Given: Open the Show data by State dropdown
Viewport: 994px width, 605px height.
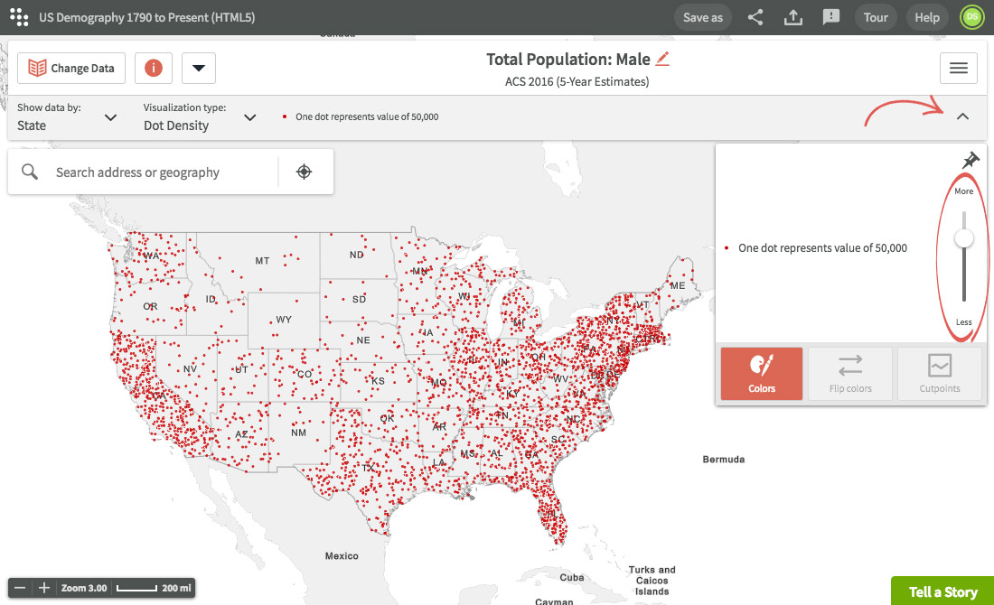Looking at the screenshot, I should (x=110, y=117).
